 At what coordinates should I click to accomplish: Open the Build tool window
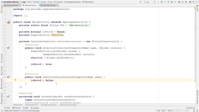point(25,108)
